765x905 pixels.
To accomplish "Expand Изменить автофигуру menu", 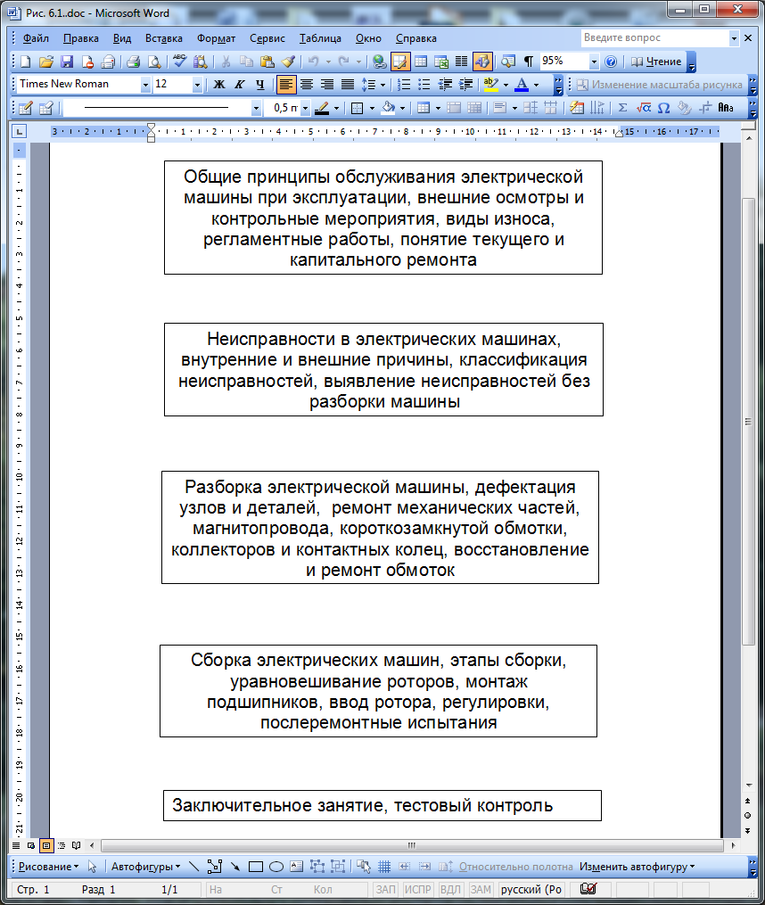I will click(637, 867).
